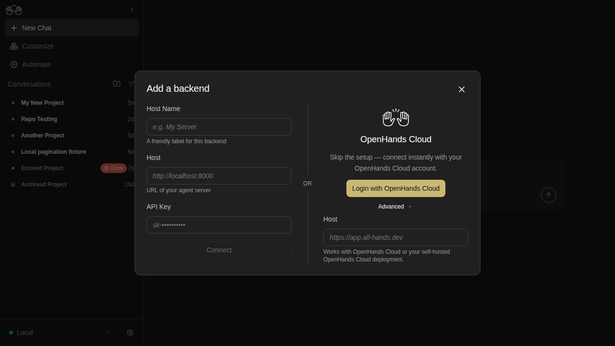Image resolution: width=615 pixels, height=346 pixels.
Task: Click the Archived Project archive icon
Action: pyautogui.click(x=13, y=185)
